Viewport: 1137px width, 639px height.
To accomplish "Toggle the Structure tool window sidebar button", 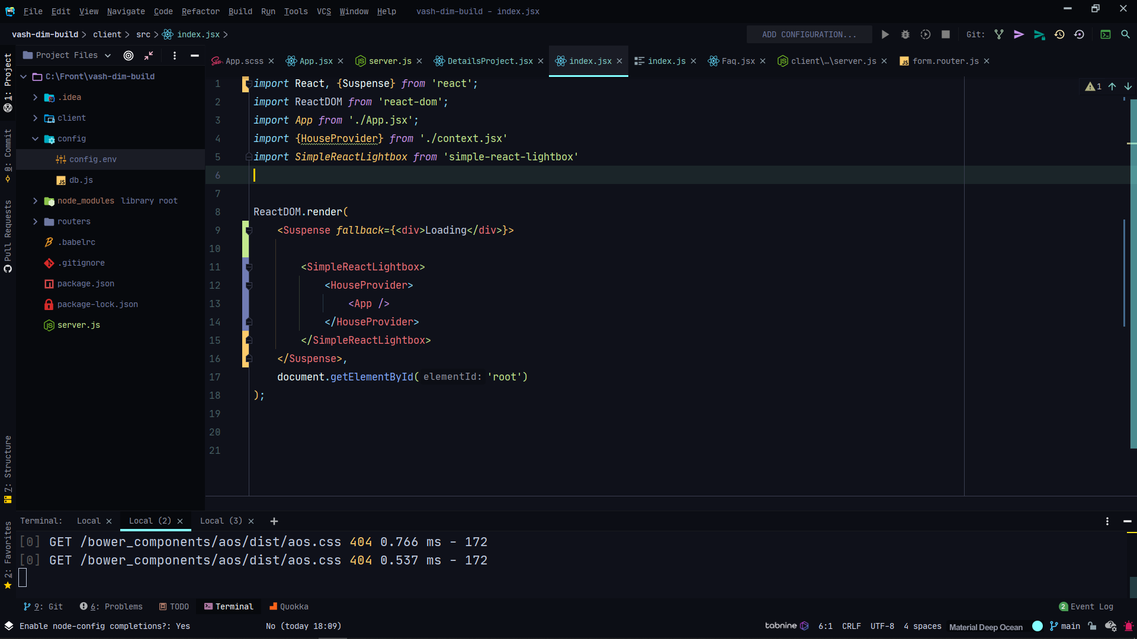I will coord(8,467).
